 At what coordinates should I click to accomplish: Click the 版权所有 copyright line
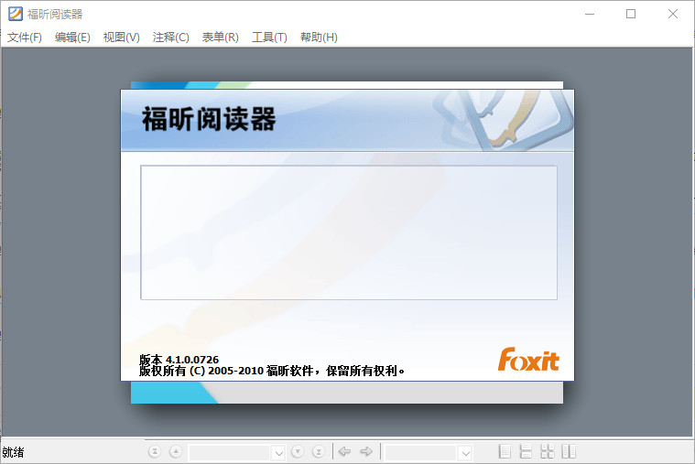(x=272, y=371)
